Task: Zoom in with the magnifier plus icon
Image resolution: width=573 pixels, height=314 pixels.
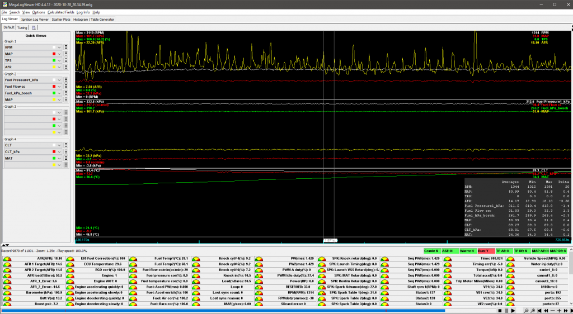Action: [x=533, y=311]
